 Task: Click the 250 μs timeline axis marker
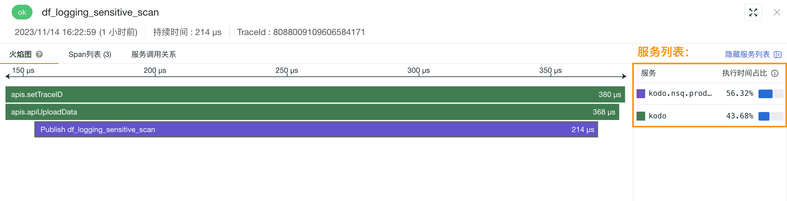coord(287,71)
